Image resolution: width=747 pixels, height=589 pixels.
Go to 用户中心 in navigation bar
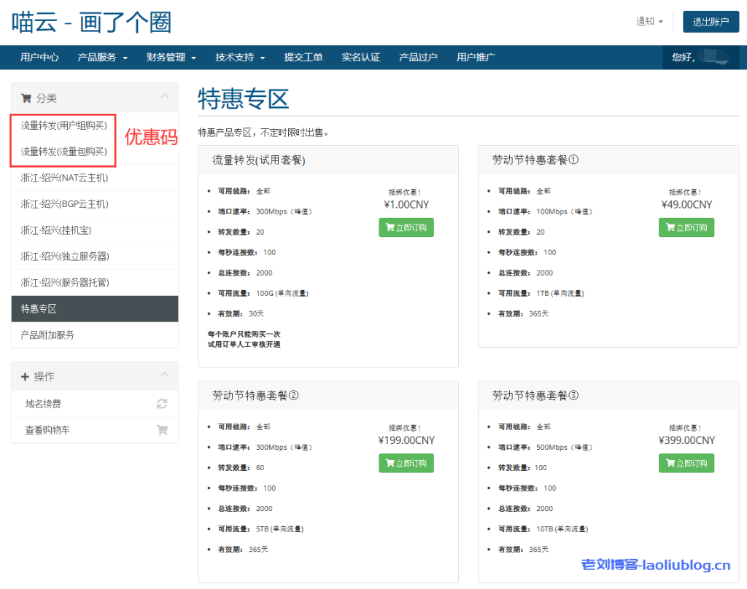39,58
